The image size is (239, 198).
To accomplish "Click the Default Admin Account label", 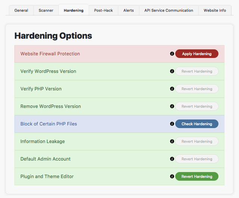I will [46, 159].
